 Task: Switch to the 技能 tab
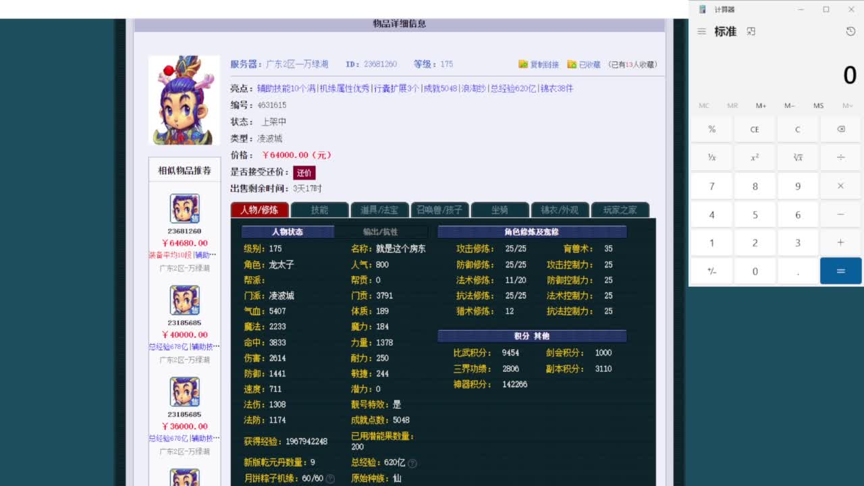(x=319, y=209)
